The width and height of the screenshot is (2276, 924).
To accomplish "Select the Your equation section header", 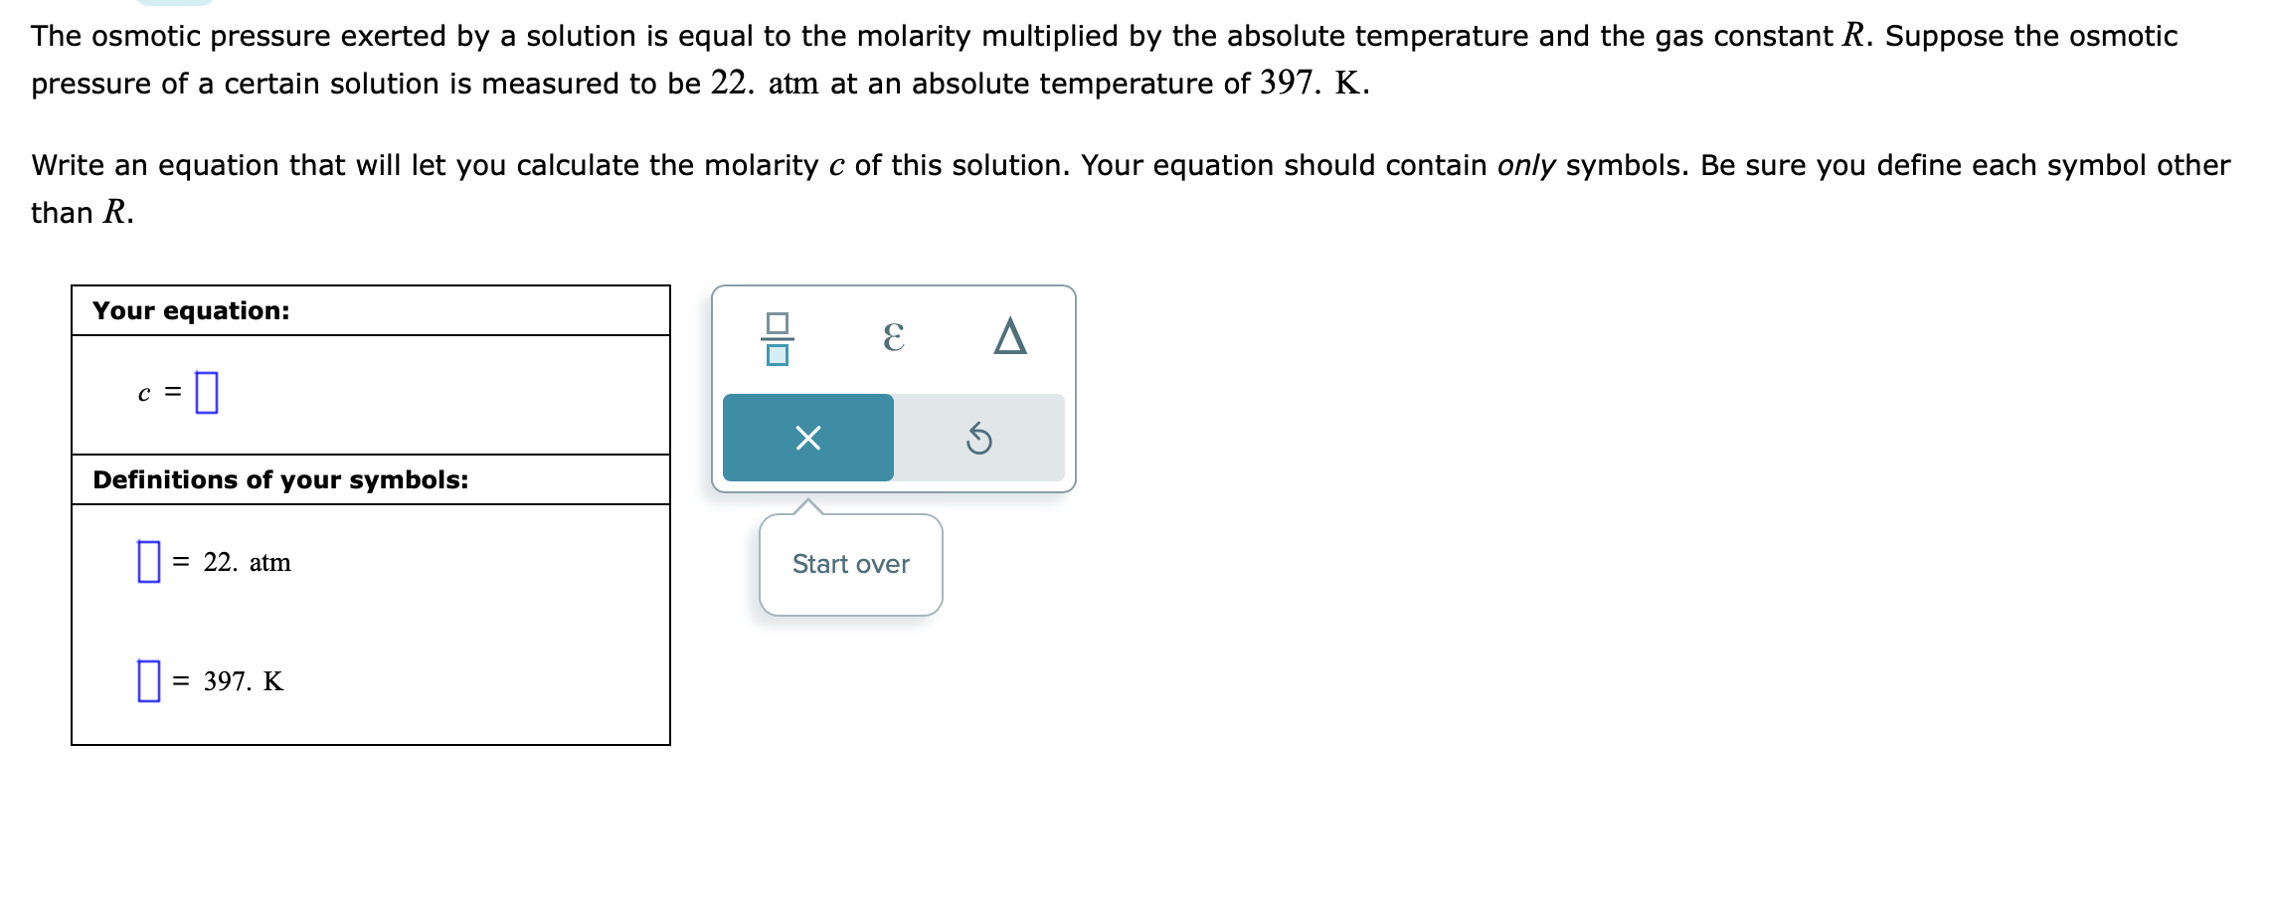I will point(191,309).
